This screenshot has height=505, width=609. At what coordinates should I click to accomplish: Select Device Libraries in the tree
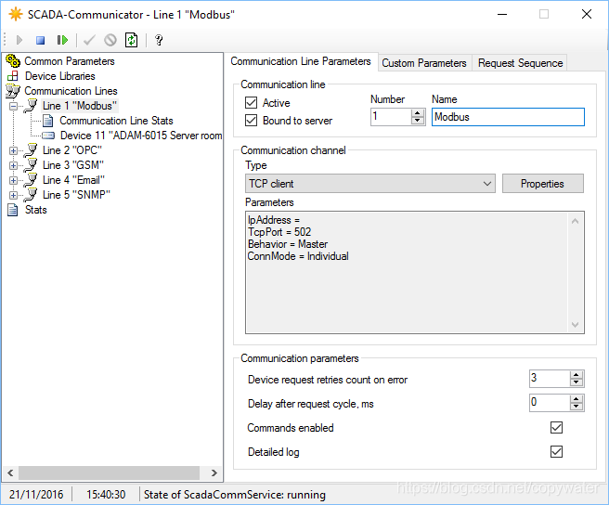[60, 76]
